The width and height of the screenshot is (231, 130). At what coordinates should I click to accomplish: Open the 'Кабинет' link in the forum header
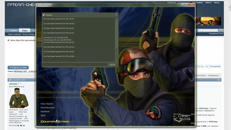click(x=209, y=3)
